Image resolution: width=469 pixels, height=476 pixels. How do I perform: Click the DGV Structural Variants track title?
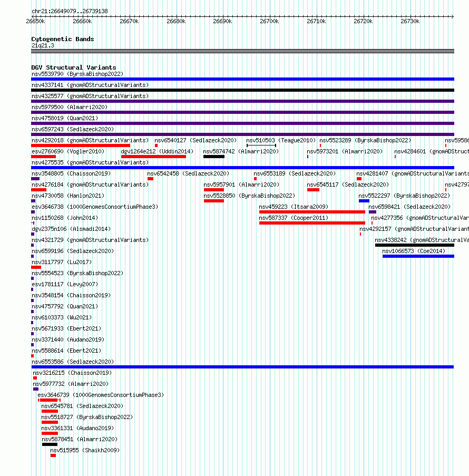click(74, 67)
